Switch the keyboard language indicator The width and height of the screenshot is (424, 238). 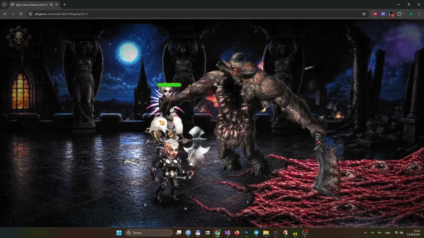click(388, 233)
